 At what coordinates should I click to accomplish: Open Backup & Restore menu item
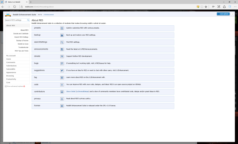22,41
